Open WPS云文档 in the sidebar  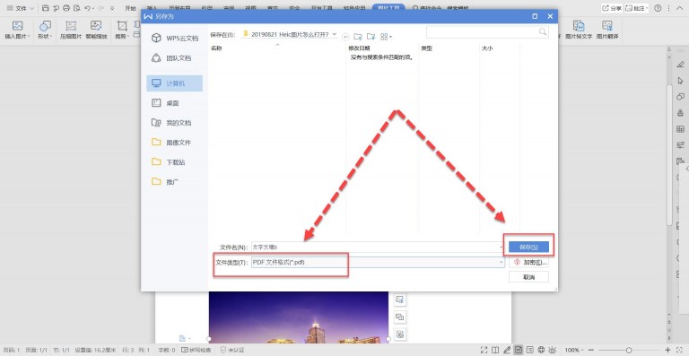(174, 39)
